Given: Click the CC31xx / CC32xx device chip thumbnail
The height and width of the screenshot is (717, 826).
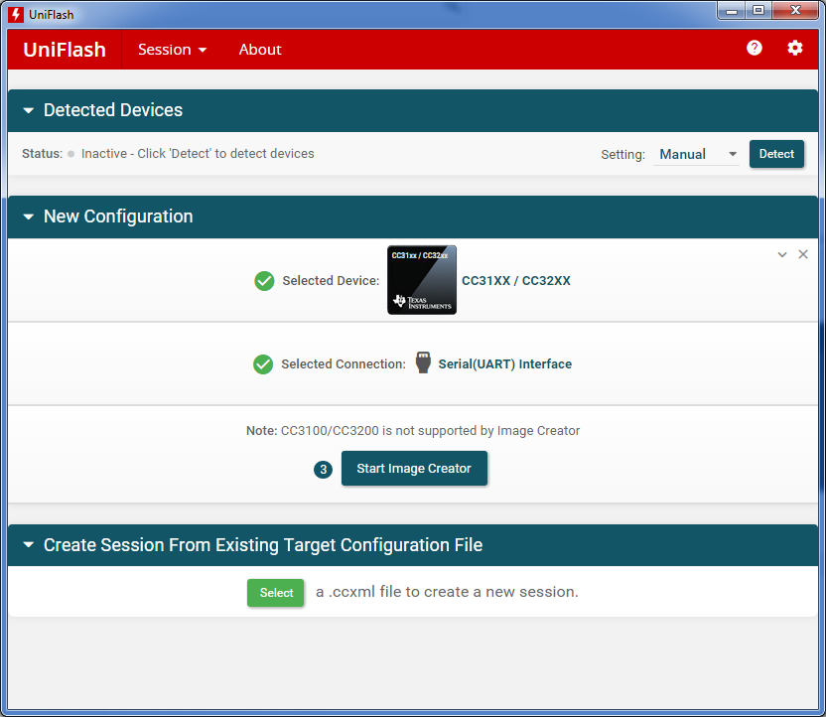Looking at the screenshot, I should pyautogui.click(x=421, y=280).
